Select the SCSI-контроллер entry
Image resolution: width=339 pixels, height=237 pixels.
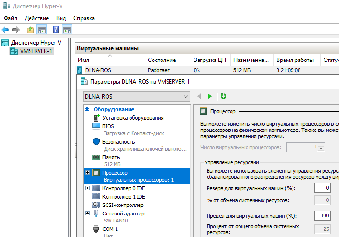click(x=123, y=205)
